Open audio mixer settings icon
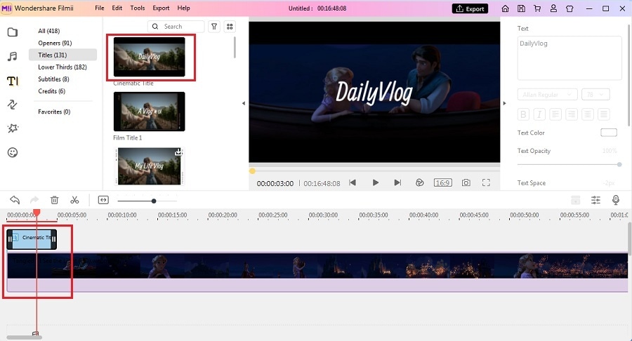Image resolution: width=632 pixels, height=341 pixels. click(595, 200)
